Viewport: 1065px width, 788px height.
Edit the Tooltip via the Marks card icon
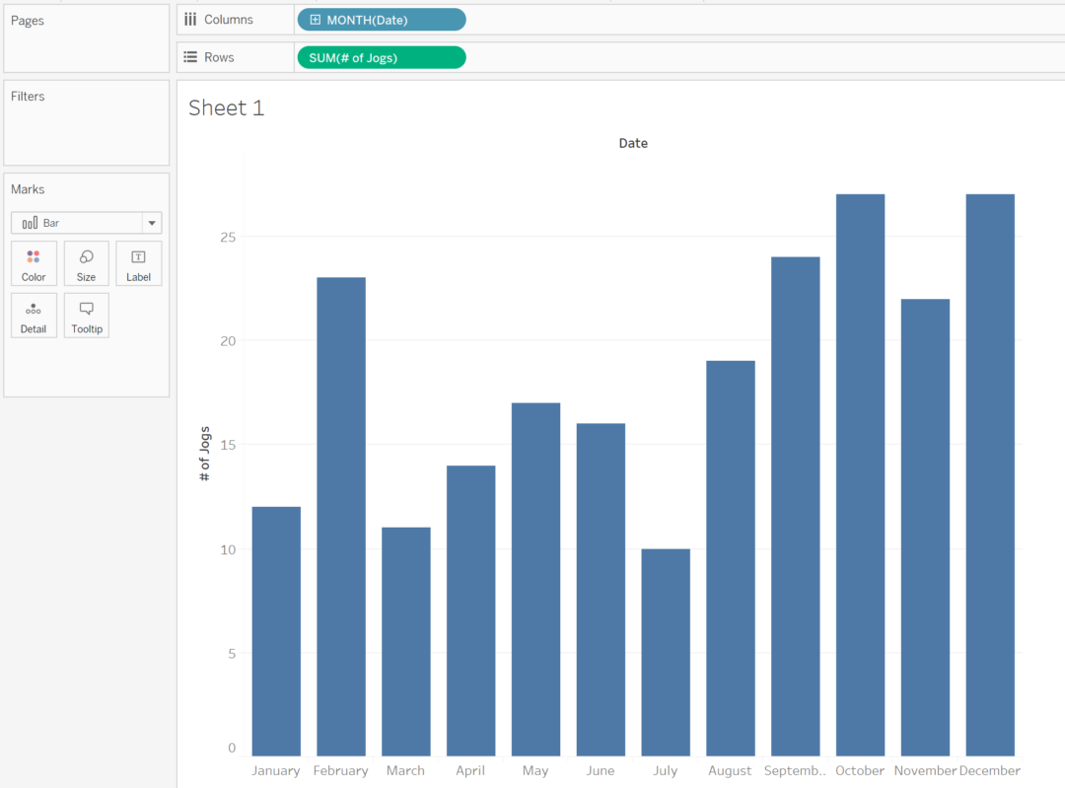(x=86, y=315)
